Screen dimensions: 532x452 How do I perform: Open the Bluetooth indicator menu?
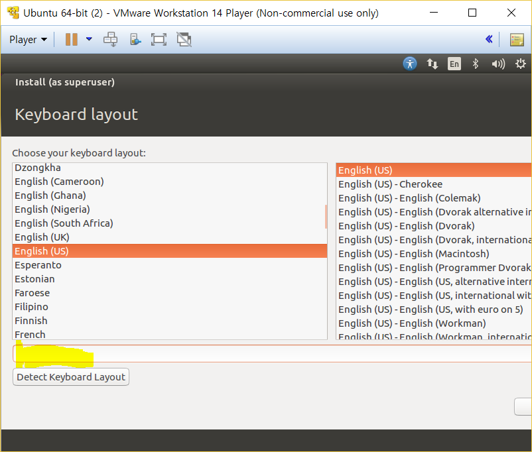[x=475, y=64]
